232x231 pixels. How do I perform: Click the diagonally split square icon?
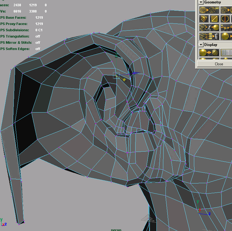(215, 19)
